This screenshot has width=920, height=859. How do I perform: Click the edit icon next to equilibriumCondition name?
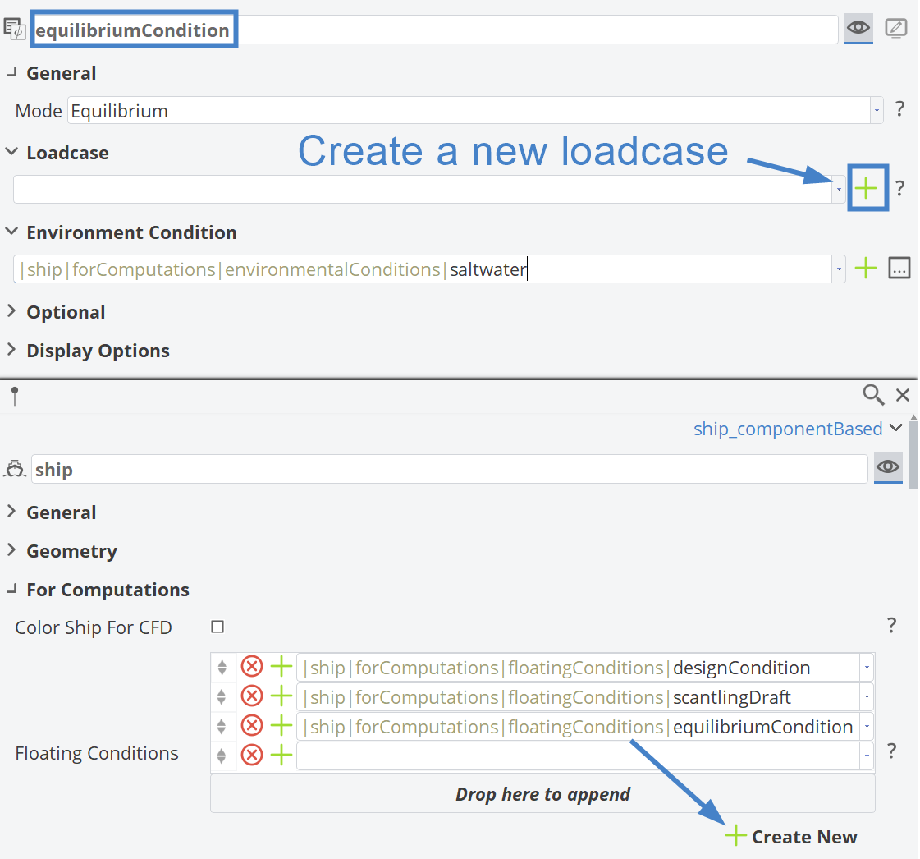(x=896, y=28)
